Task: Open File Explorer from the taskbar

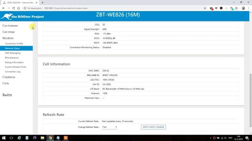Action: click(x=43, y=138)
